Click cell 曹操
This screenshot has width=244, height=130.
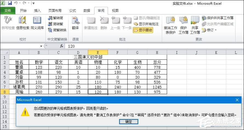coord(19,67)
